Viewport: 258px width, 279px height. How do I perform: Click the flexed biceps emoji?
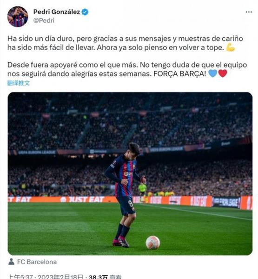click(x=231, y=47)
